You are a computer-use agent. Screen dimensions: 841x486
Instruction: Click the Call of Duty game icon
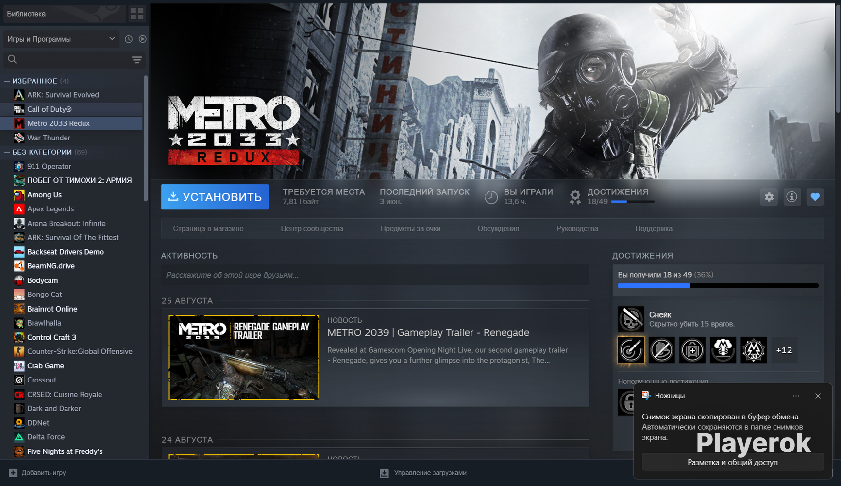(19, 109)
